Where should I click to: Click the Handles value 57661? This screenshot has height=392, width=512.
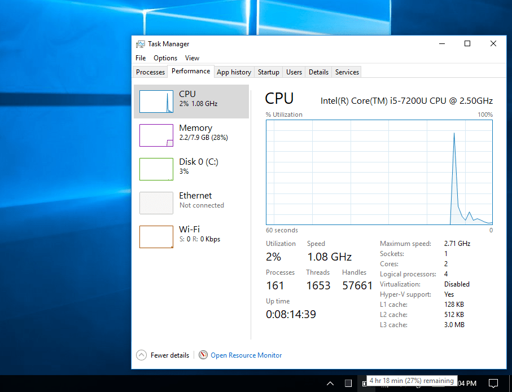coord(357,285)
